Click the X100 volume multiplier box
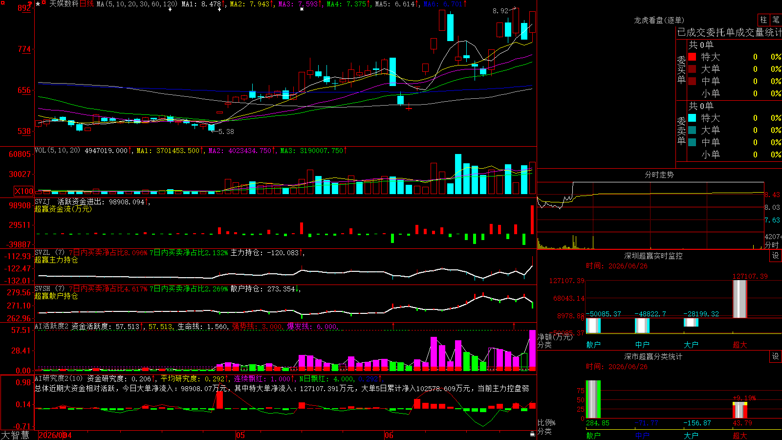Screen dimensions: 782x440 pos(24,191)
